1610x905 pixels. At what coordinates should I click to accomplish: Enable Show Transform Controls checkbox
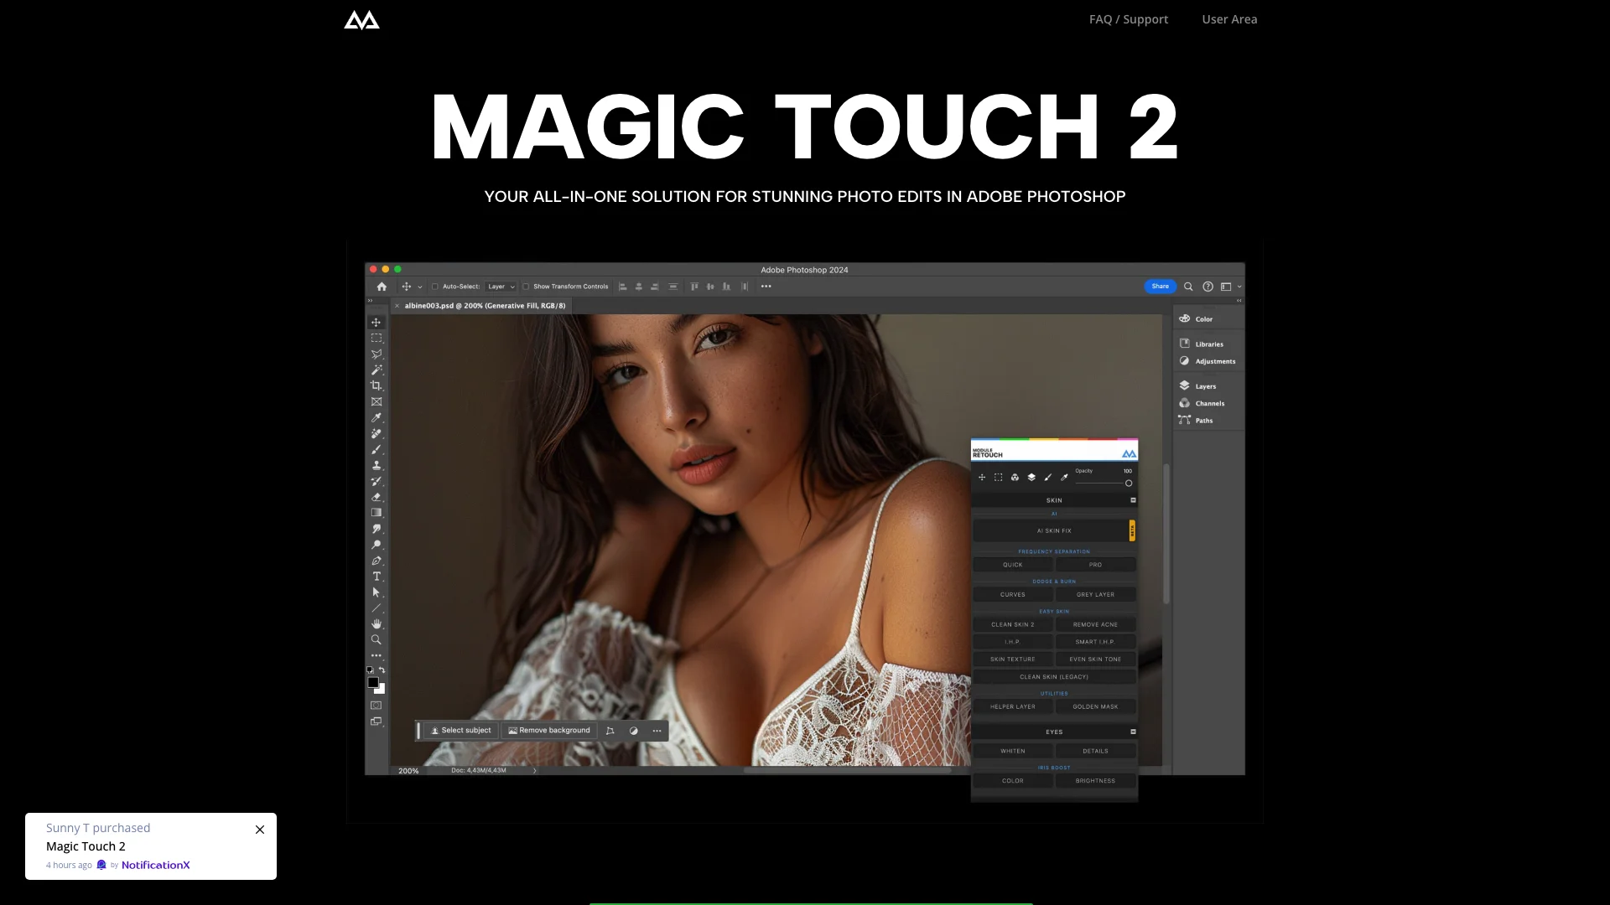(x=527, y=287)
